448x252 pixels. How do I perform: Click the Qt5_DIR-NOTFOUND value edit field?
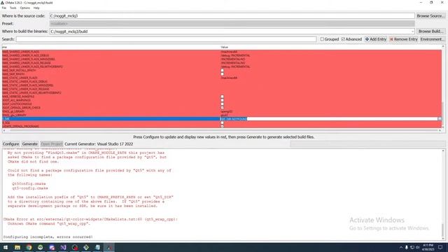click(328, 119)
